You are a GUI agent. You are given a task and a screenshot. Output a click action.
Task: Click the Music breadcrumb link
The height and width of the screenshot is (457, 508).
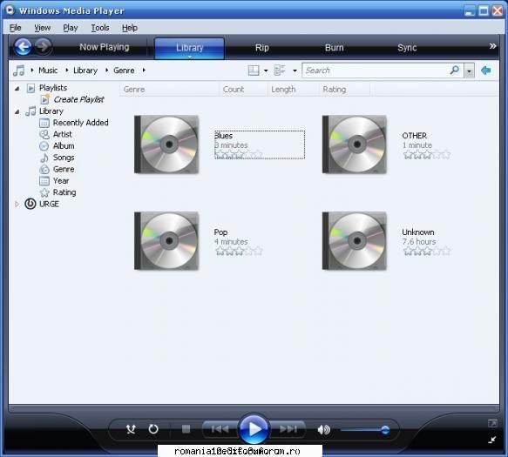tap(48, 71)
